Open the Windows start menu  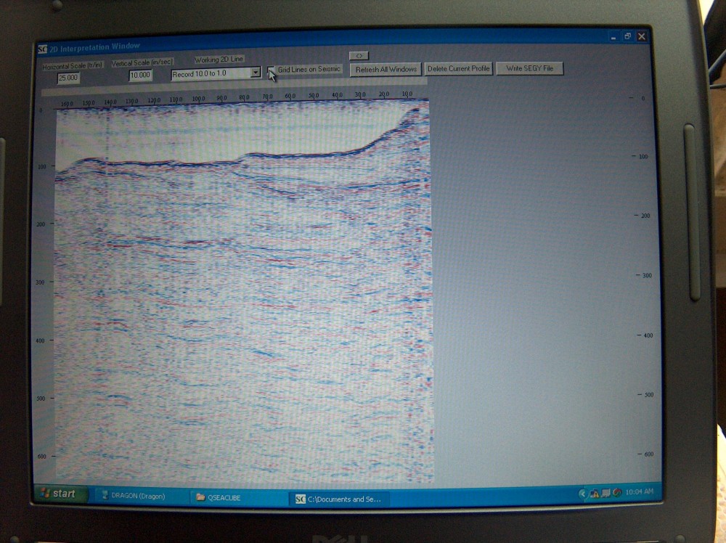[x=60, y=494]
